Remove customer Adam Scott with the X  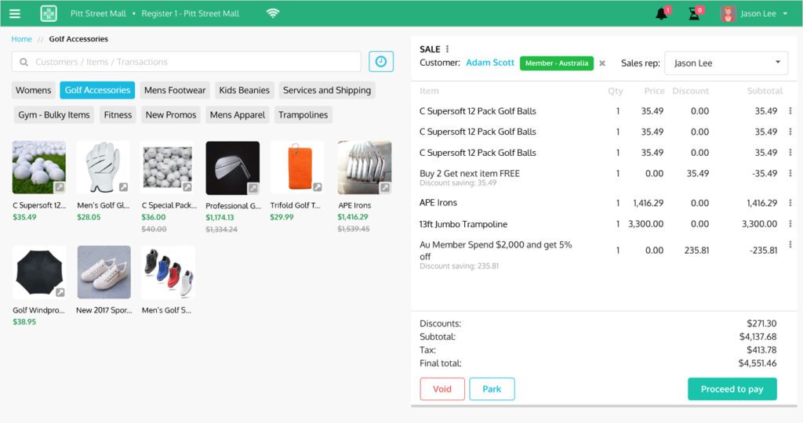pos(602,63)
